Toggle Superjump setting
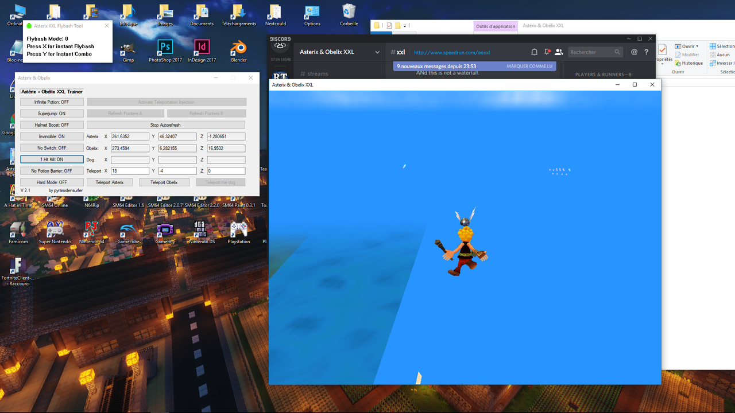The height and width of the screenshot is (413, 735). [x=52, y=114]
